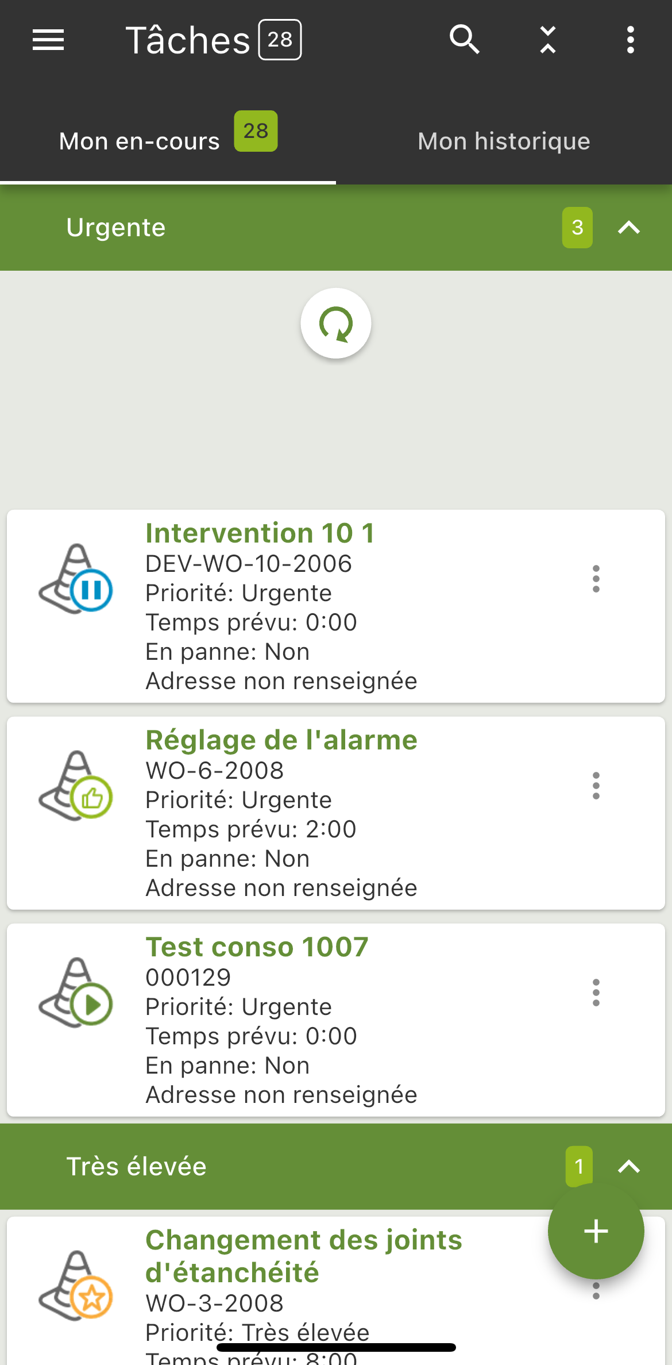The height and width of the screenshot is (1365, 672).
Task: Open the top bar overflow menu
Action: point(630,40)
